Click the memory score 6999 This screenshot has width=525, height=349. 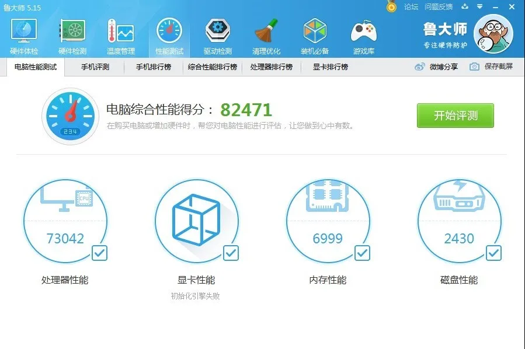click(x=328, y=239)
